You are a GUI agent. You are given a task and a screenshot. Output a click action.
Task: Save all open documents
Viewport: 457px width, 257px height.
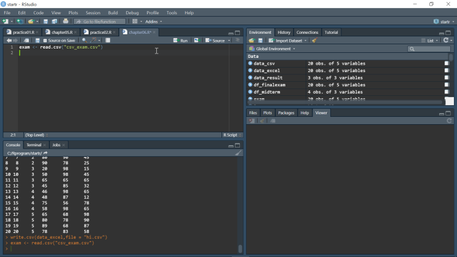point(55,22)
